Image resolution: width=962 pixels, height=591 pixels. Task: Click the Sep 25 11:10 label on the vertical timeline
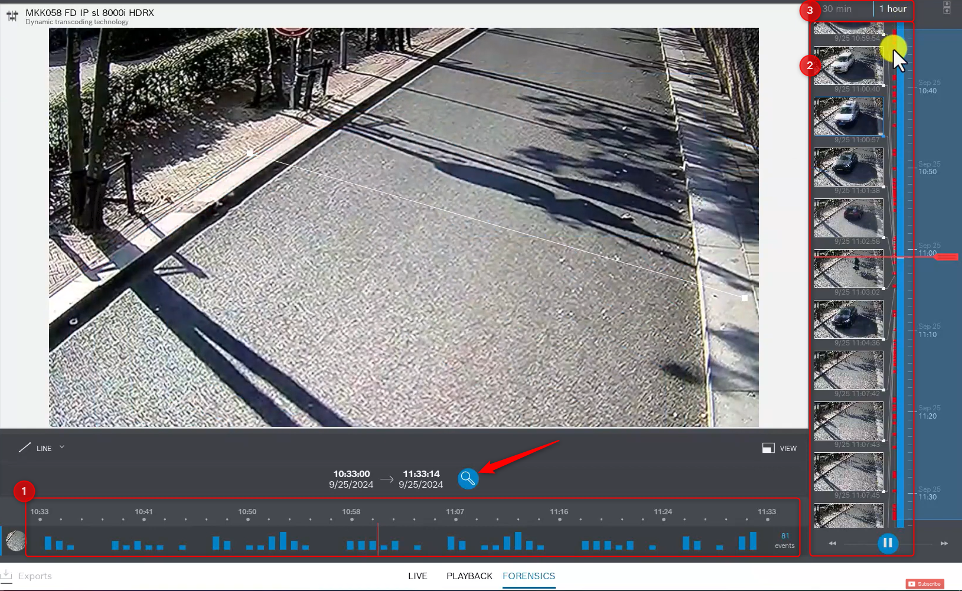(929, 331)
